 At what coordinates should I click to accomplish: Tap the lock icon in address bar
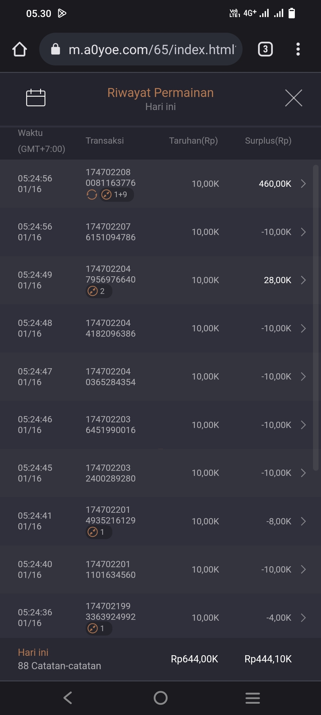coord(56,49)
